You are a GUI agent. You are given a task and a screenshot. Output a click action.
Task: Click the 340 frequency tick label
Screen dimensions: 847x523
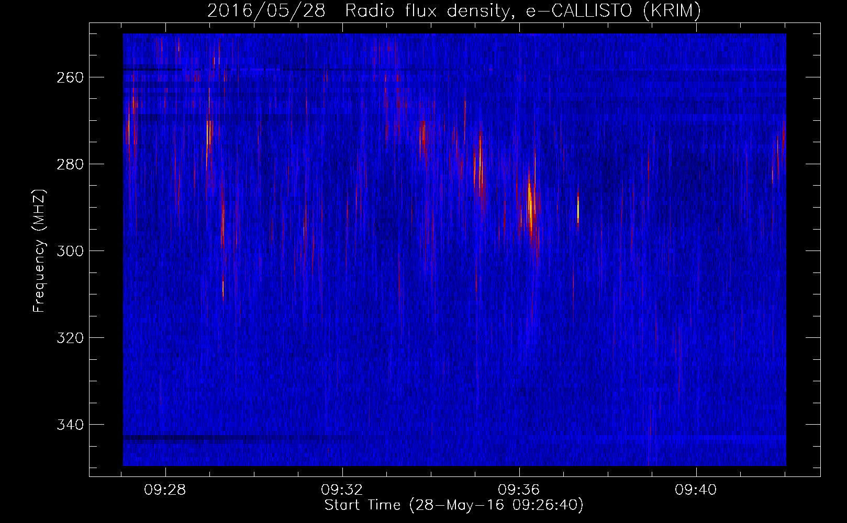(x=70, y=425)
